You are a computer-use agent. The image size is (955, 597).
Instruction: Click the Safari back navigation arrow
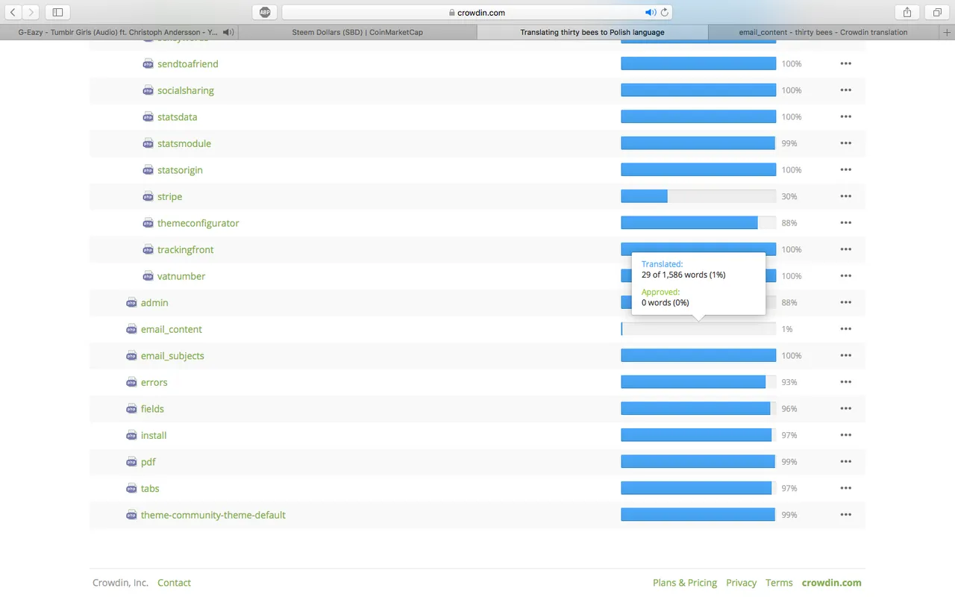13,12
